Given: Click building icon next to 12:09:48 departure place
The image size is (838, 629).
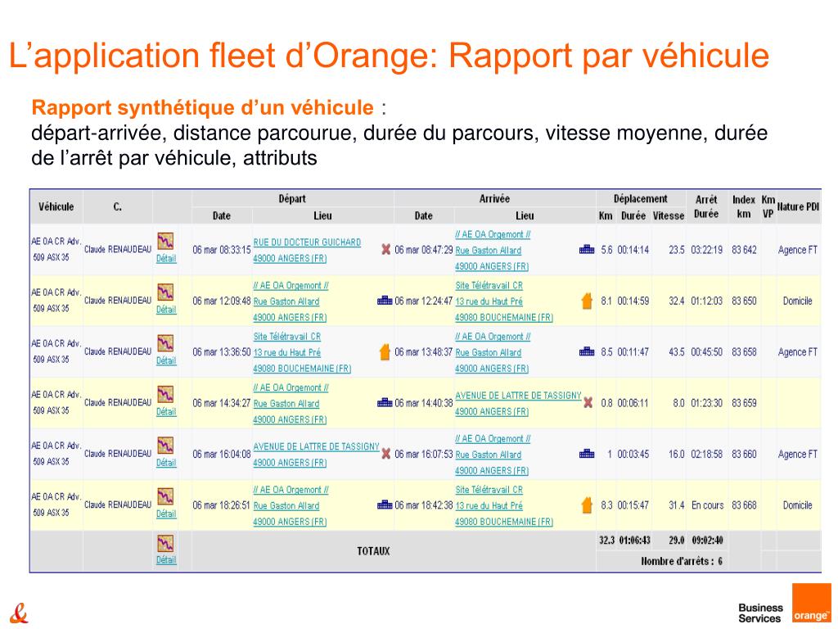Looking at the screenshot, I should pyautogui.click(x=385, y=301).
